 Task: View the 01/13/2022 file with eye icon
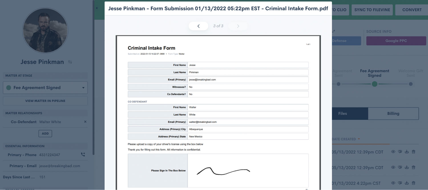click(393, 183)
